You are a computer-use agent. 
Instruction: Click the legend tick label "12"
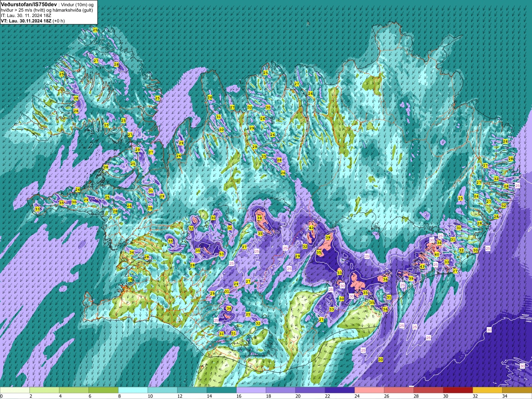pyautogui.click(x=180, y=396)
